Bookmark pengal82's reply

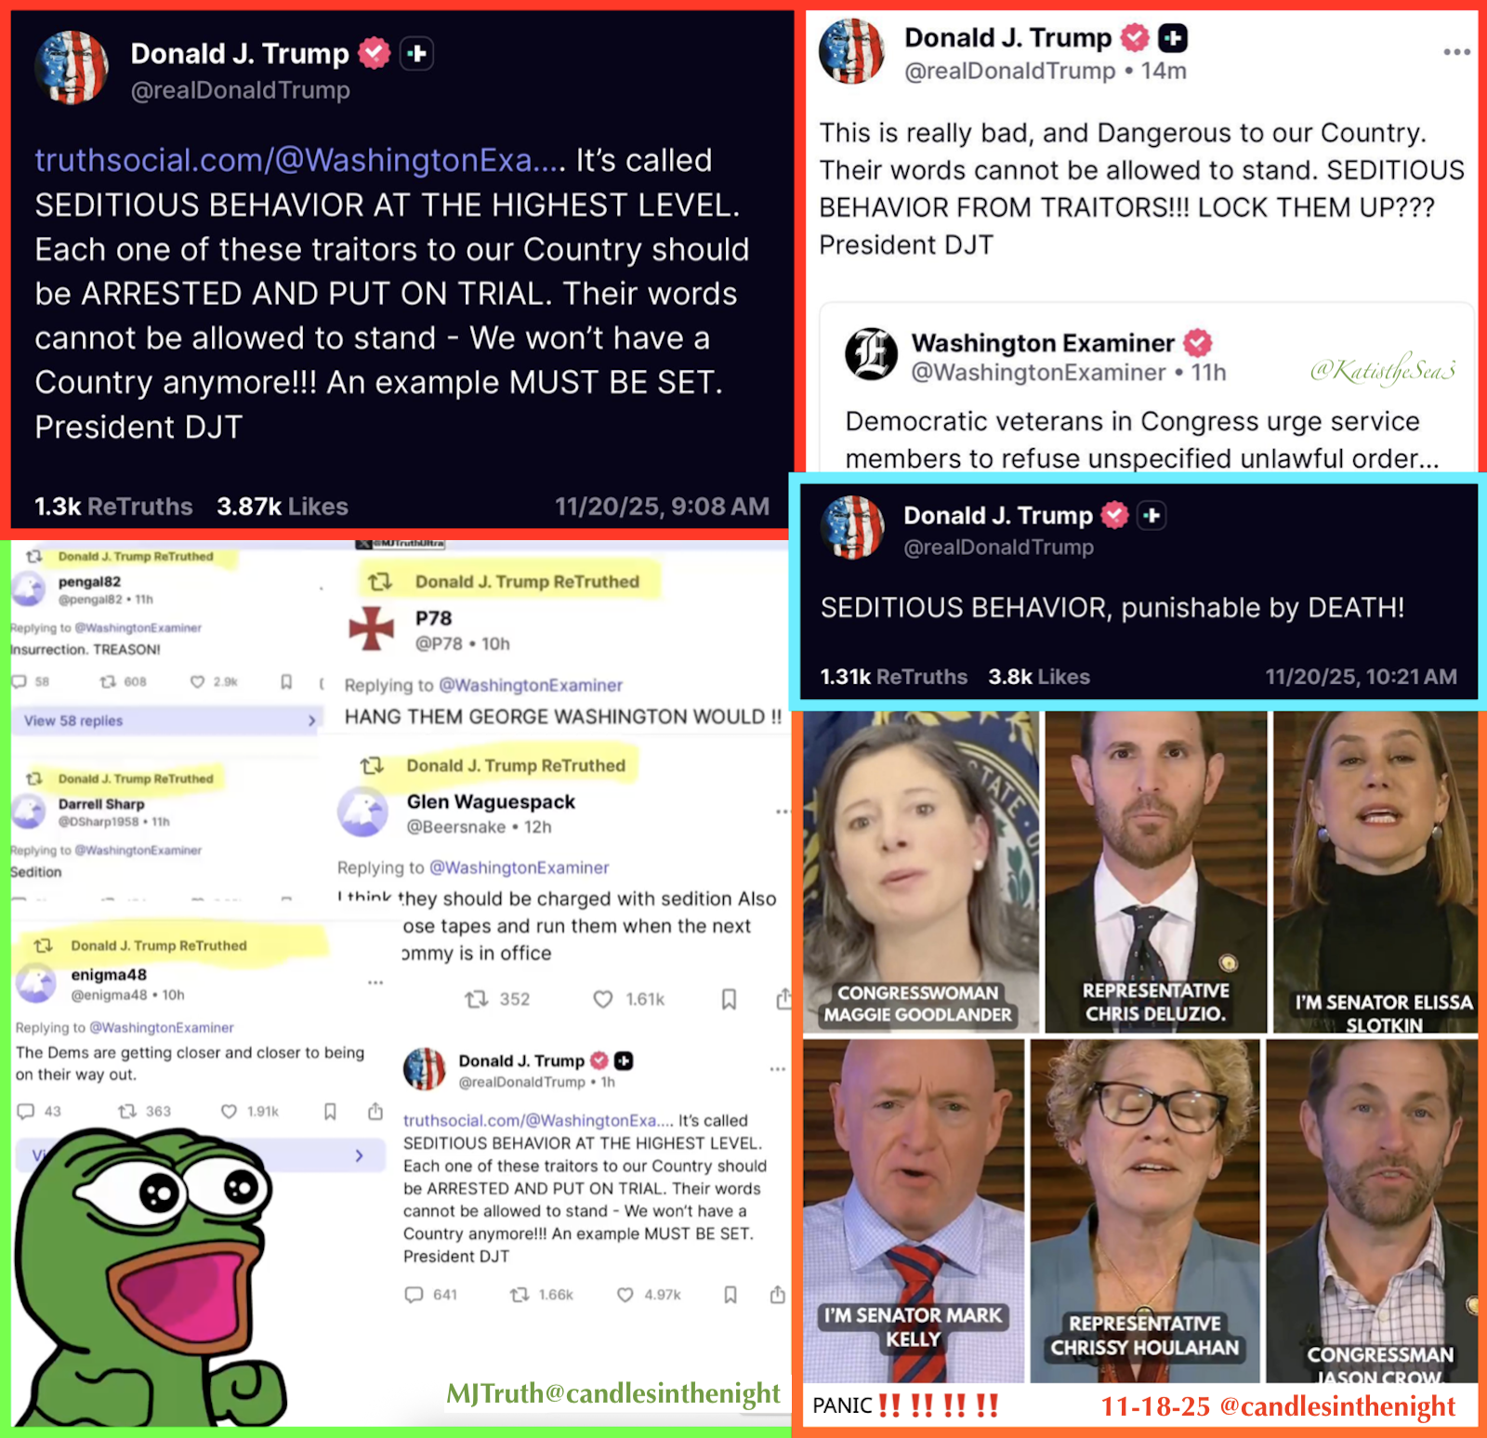pyautogui.click(x=286, y=681)
